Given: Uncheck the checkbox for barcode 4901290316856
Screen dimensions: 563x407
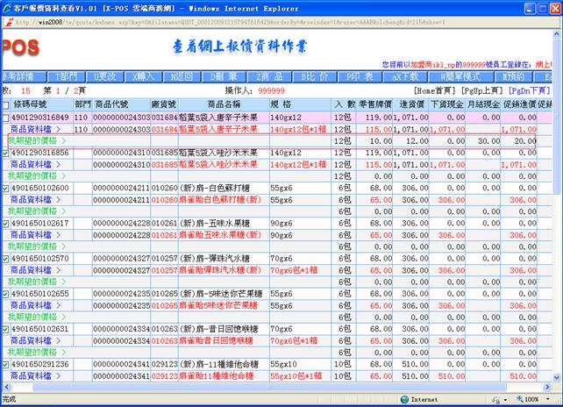Looking at the screenshot, I should click(x=7, y=153).
